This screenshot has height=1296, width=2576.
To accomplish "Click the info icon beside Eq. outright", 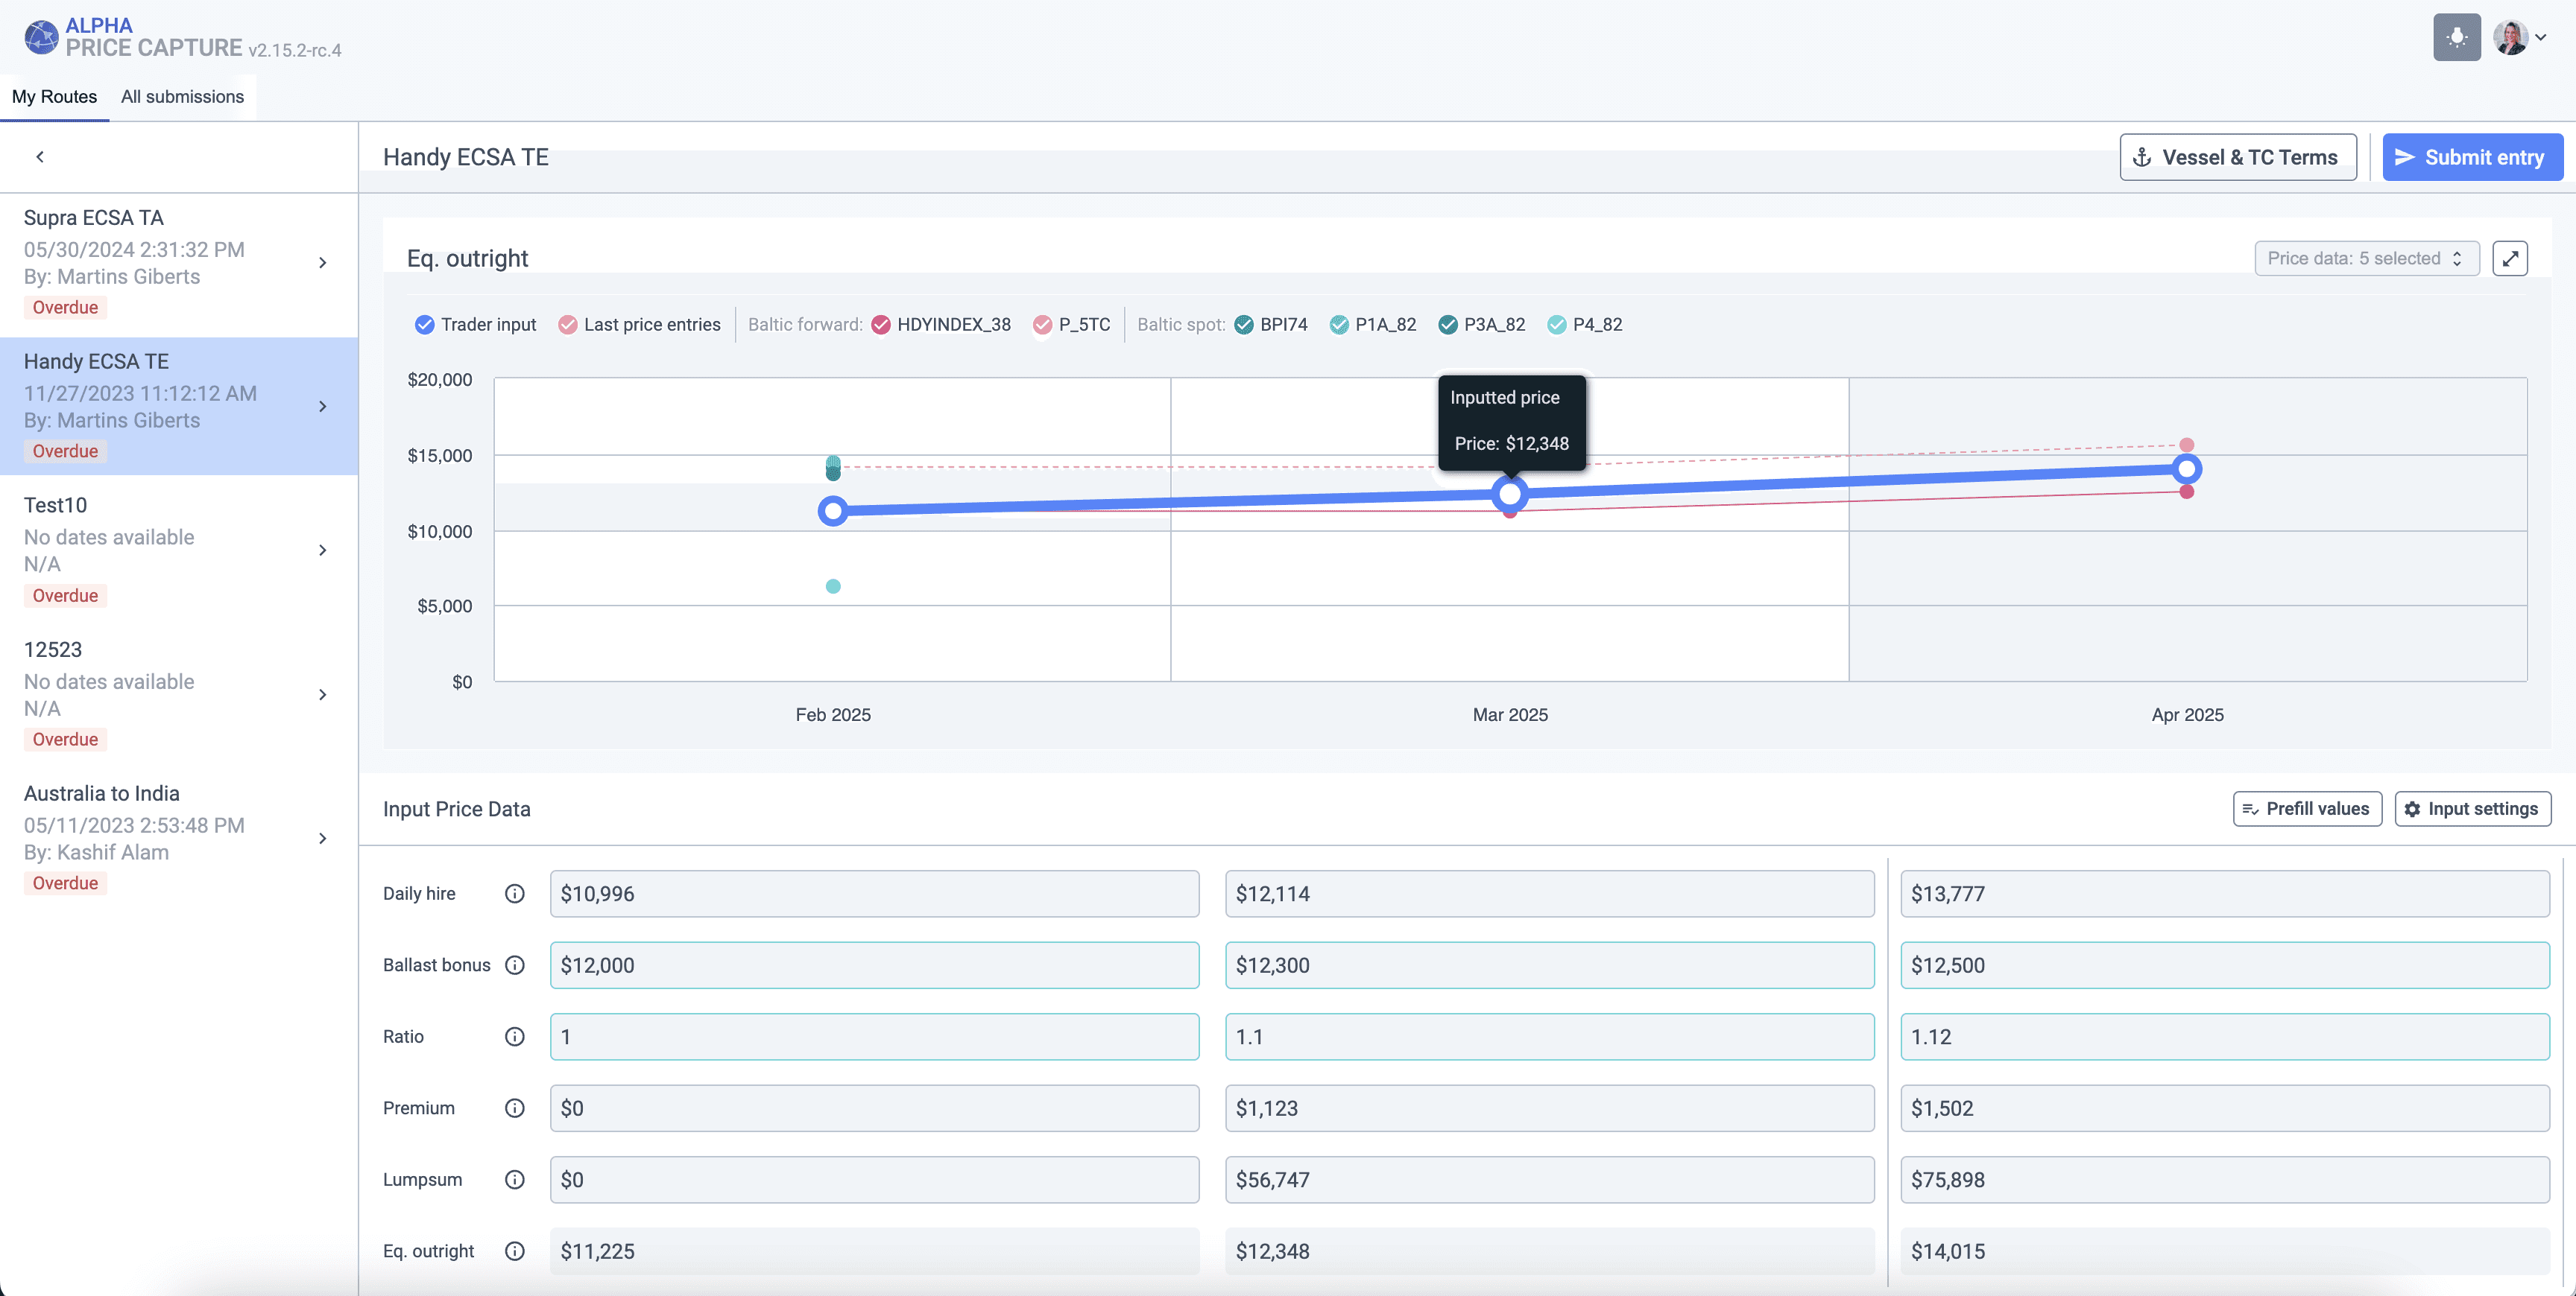I will point(514,1250).
